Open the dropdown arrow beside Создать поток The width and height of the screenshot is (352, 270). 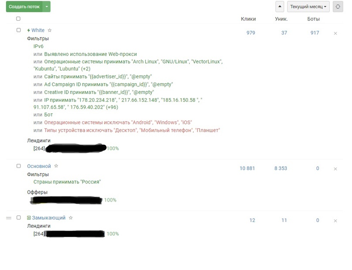click(47, 7)
